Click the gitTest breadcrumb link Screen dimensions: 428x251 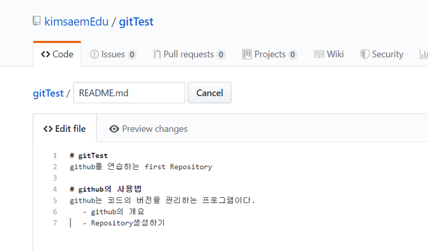(48, 93)
